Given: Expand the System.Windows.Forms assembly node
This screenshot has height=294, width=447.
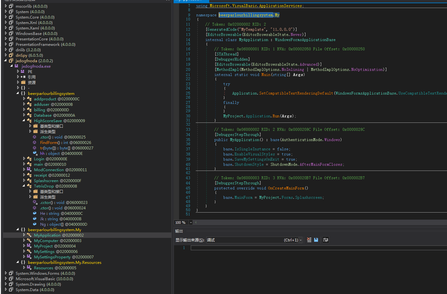Looking at the screenshot, I should click(6, 273).
